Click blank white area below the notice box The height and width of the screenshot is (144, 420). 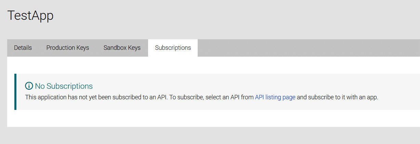pos(205,118)
